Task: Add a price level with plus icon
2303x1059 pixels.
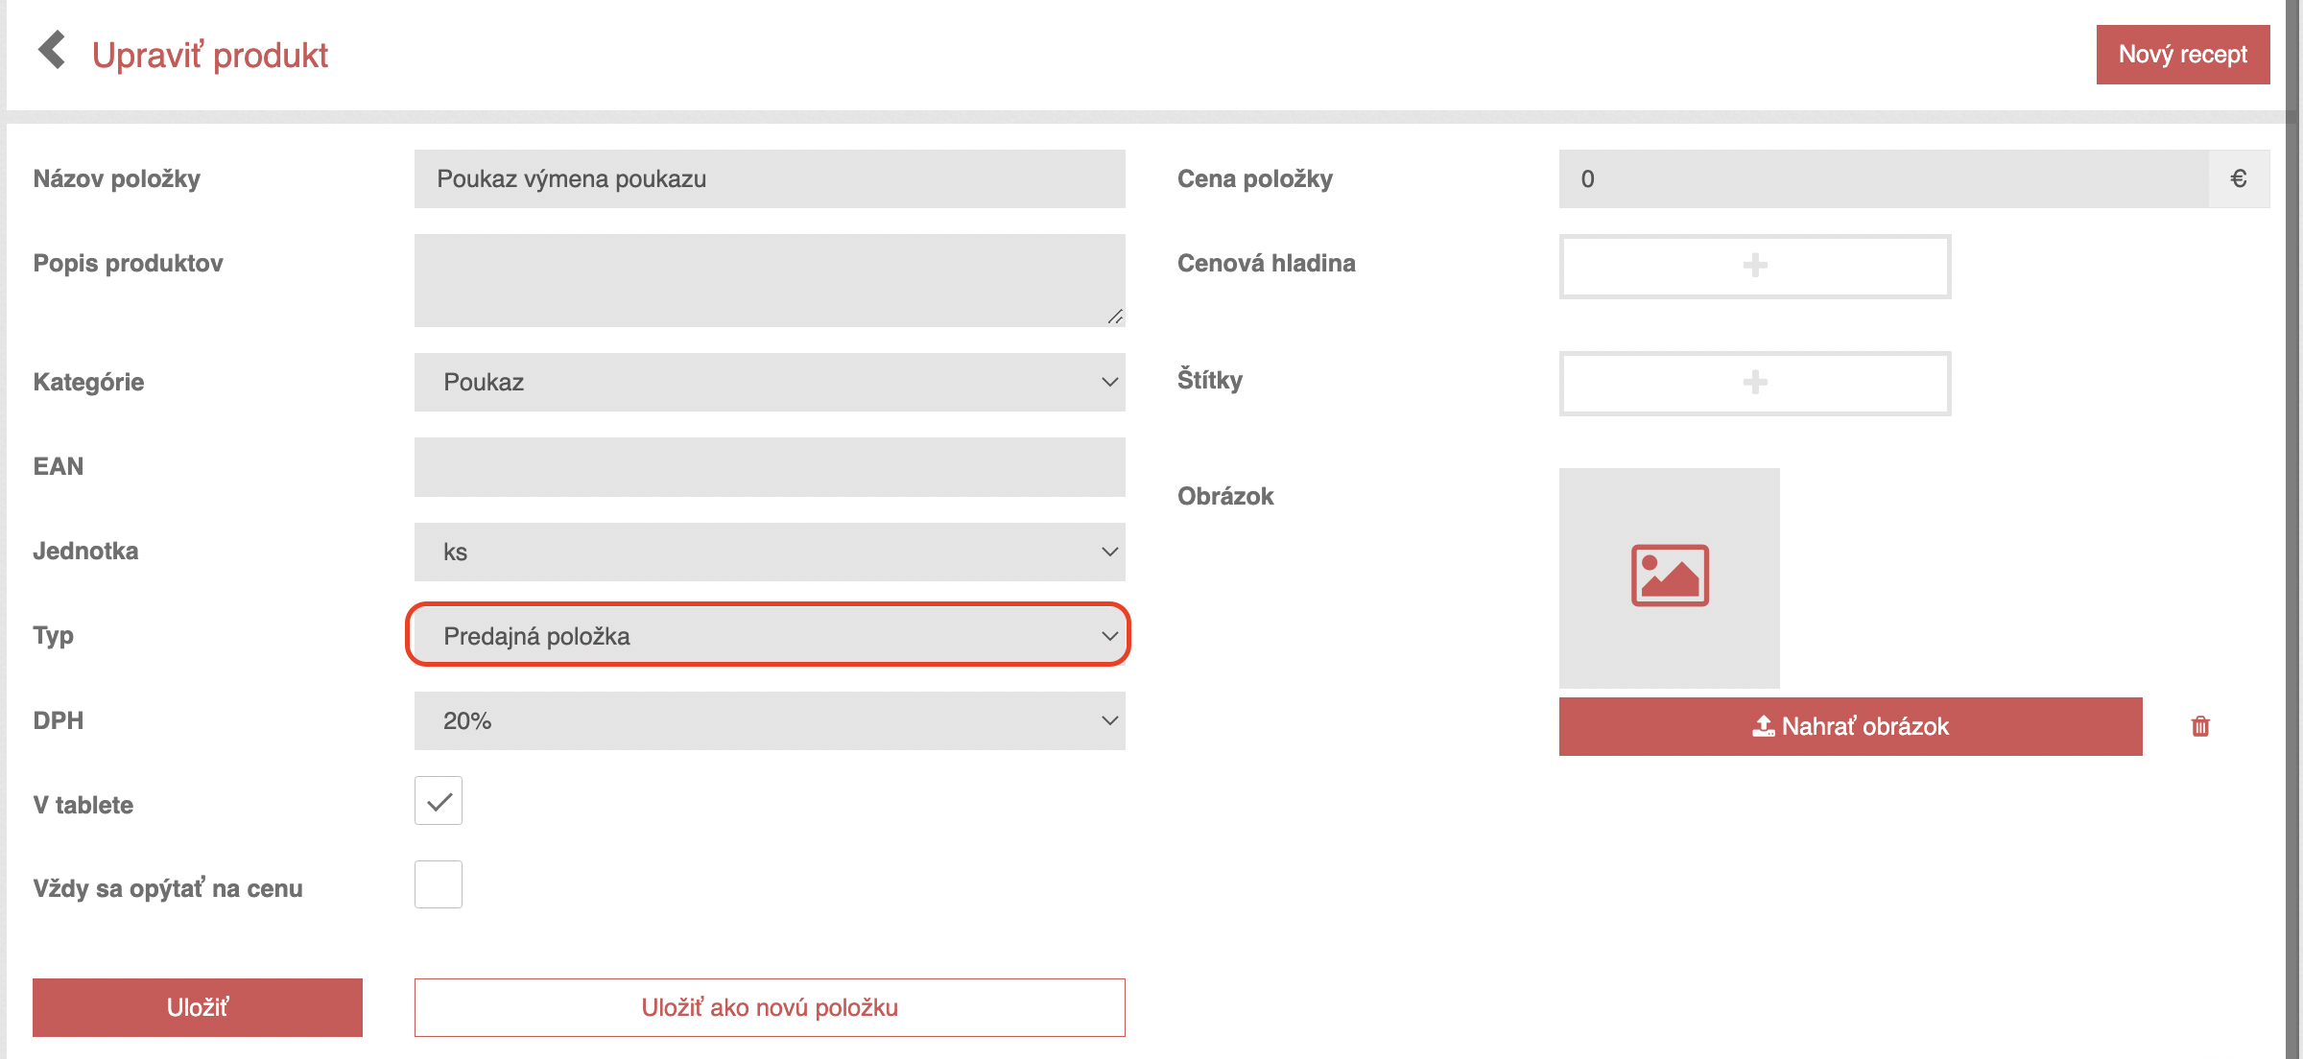Action: pyautogui.click(x=1754, y=266)
